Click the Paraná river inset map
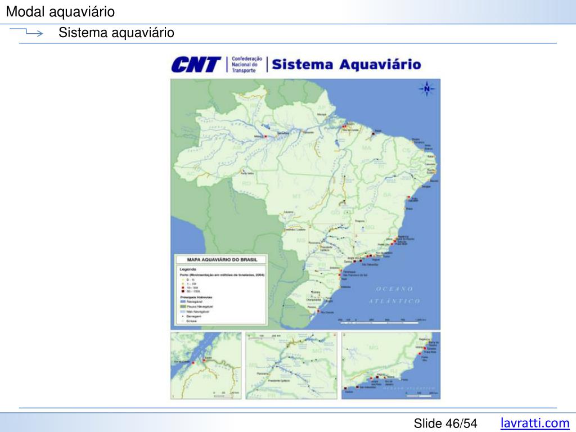The image size is (576, 432). click(291, 366)
